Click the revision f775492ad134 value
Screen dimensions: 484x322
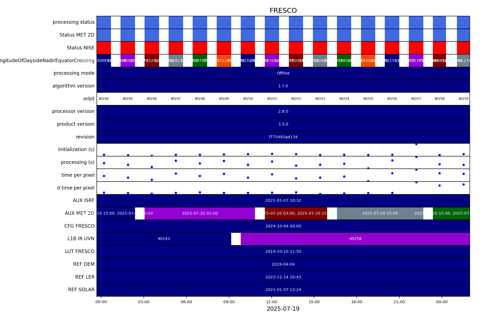(283, 137)
